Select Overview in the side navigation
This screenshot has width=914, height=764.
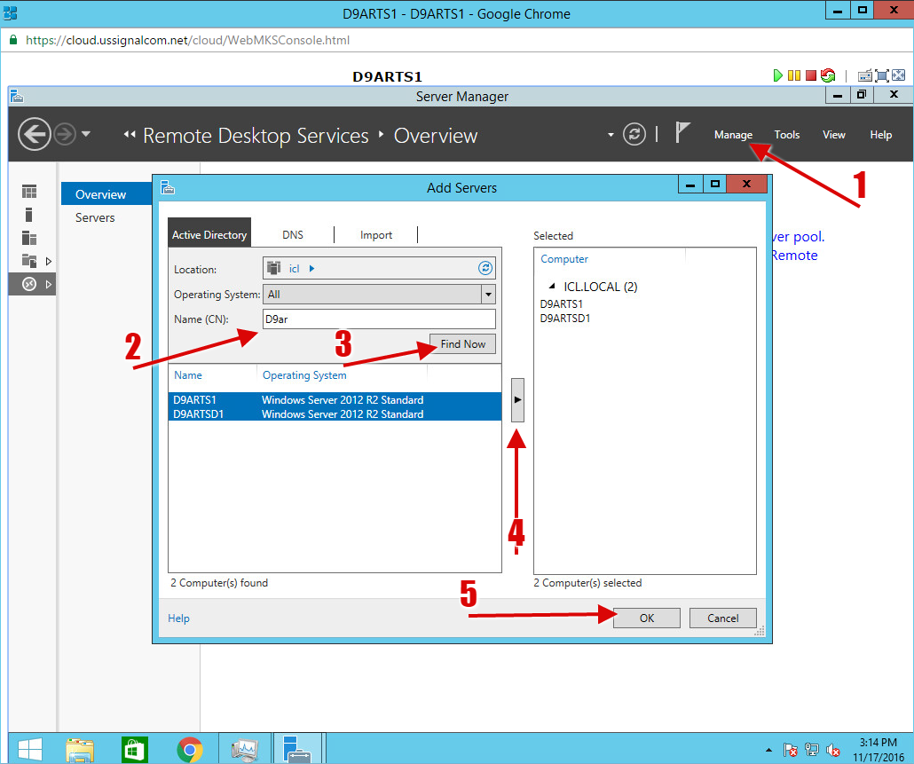[x=106, y=194]
